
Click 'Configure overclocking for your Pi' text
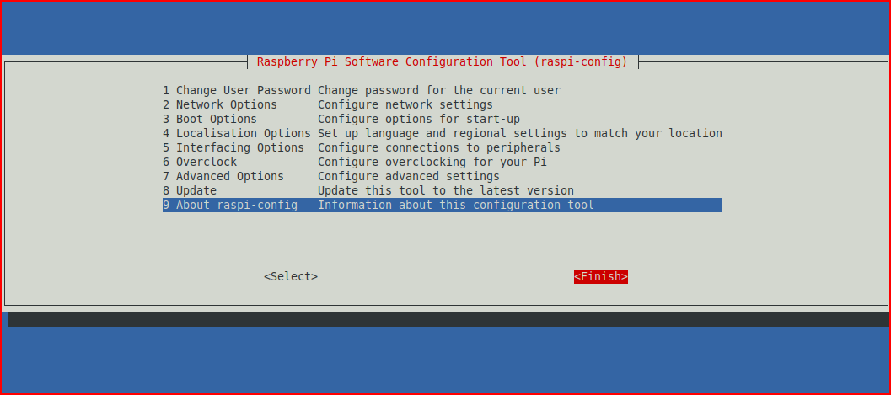click(x=432, y=162)
